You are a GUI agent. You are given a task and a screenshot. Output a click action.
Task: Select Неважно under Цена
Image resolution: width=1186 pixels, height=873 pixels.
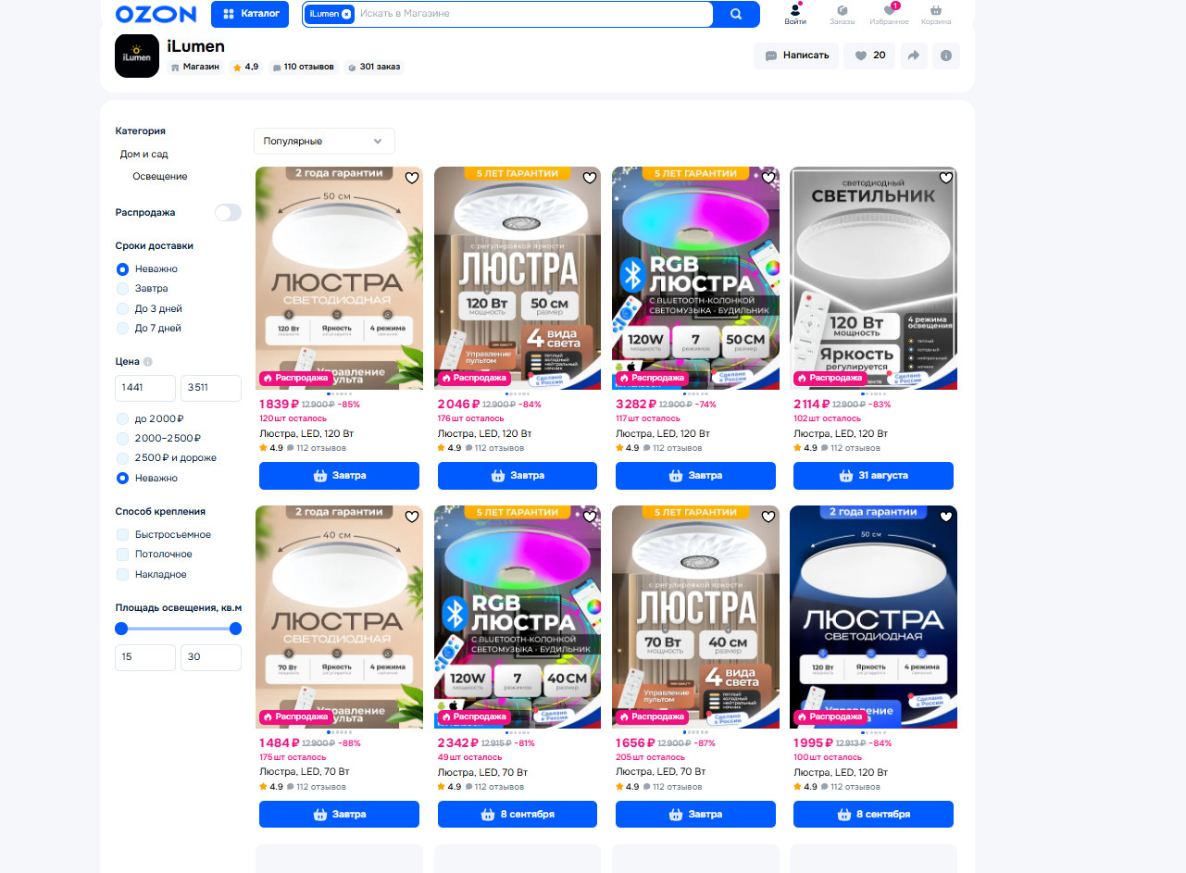(x=122, y=479)
